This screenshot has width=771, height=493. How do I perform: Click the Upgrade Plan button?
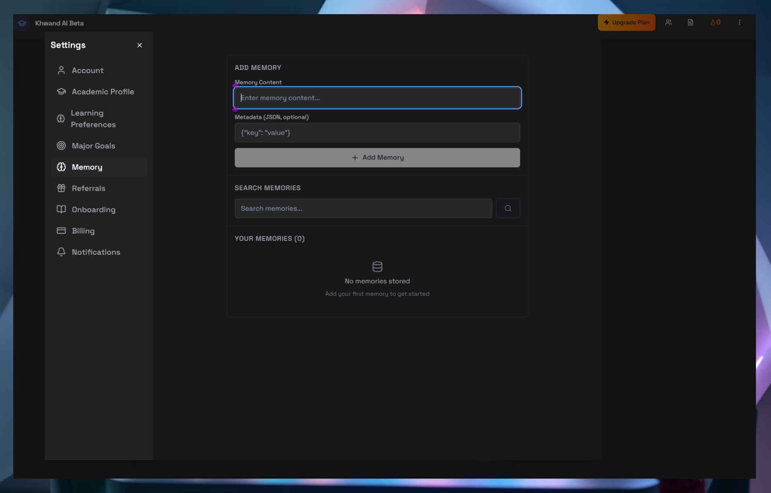[626, 23]
